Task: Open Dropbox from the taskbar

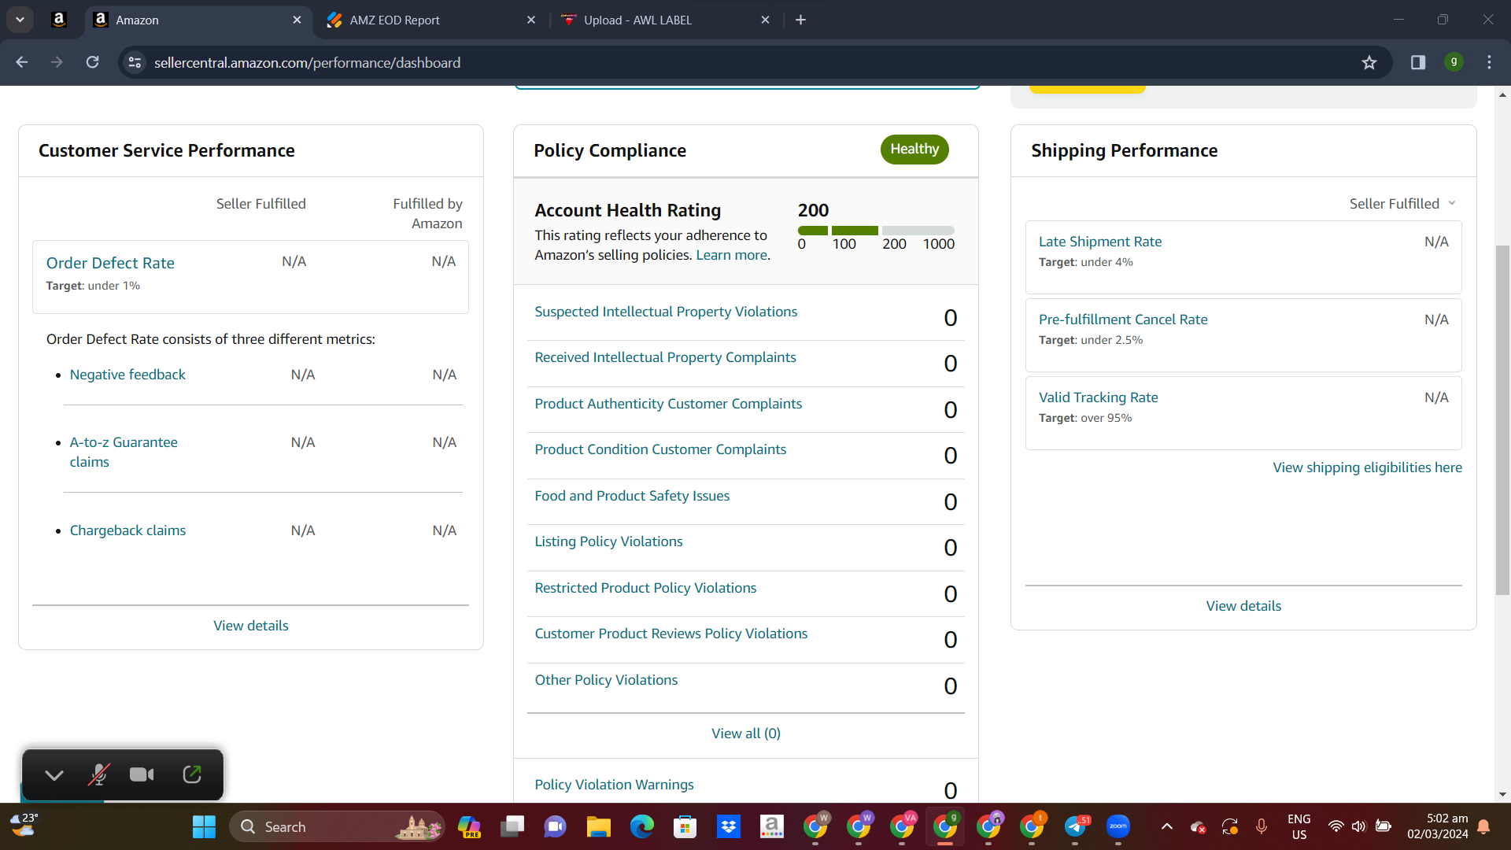Action: click(x=728, y=826)
